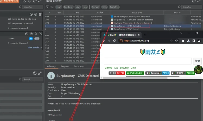
Task: Sort issues by the Task column
Action: (x=59, y=12)
